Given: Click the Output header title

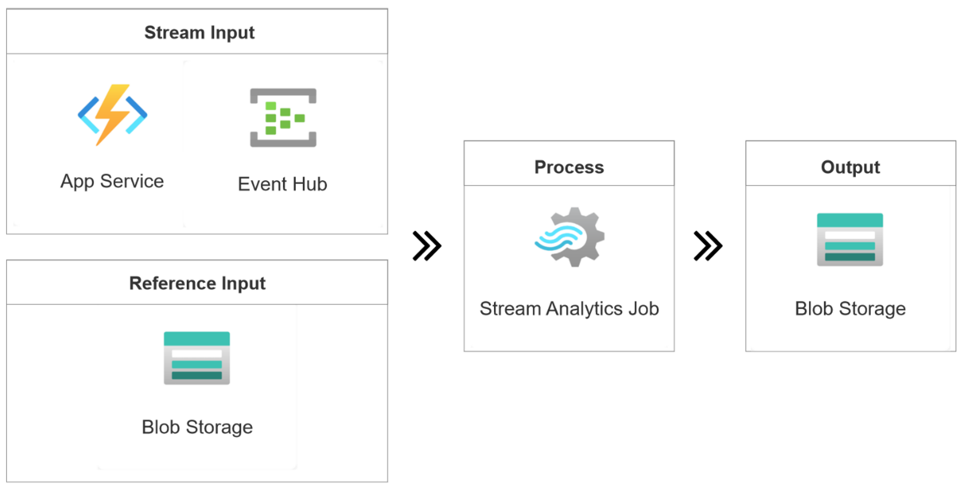Looking at the screenshot, I should [850, 167].
